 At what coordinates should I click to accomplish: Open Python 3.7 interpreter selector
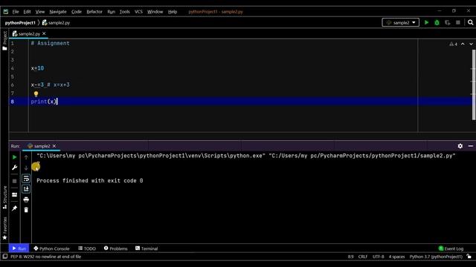click(x=436, y=257)
